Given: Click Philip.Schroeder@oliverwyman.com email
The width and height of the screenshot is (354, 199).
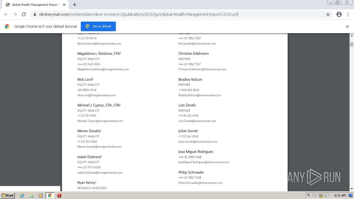Looking at the screenshot, I should [x=200, y=183].
